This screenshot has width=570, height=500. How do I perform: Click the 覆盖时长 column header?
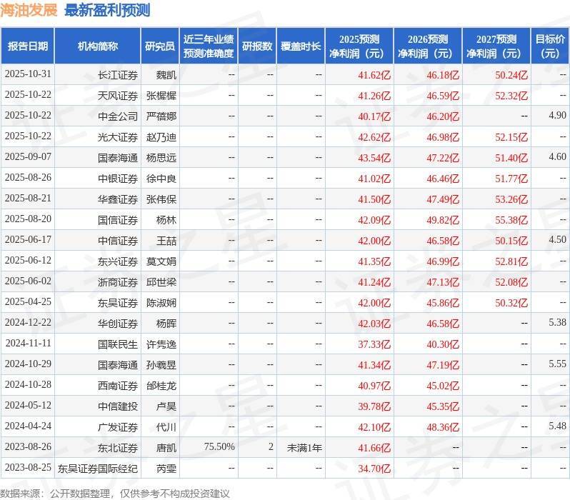point(301,46)
